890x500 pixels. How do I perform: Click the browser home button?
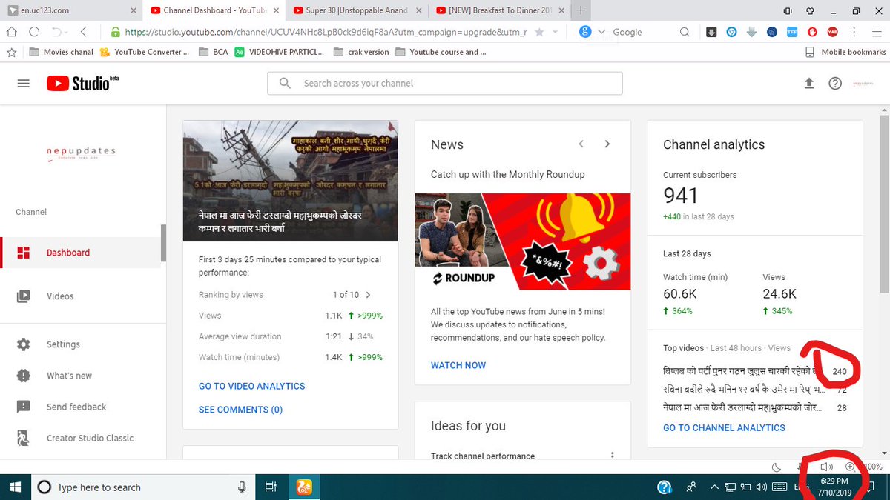point(11,32)
